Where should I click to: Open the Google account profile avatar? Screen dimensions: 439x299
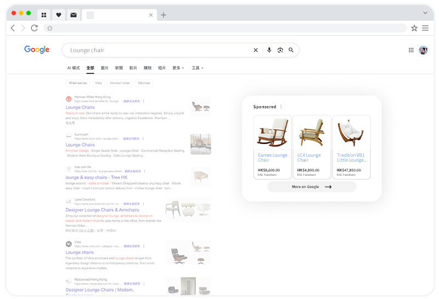(423, 50)
